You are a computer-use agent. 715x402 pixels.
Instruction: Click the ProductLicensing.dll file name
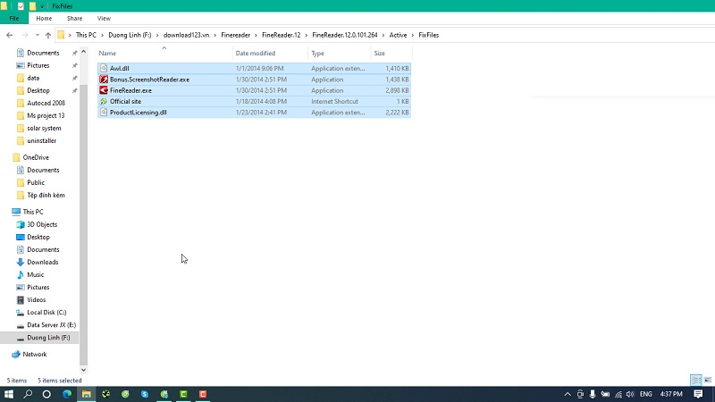pos(139,113)
